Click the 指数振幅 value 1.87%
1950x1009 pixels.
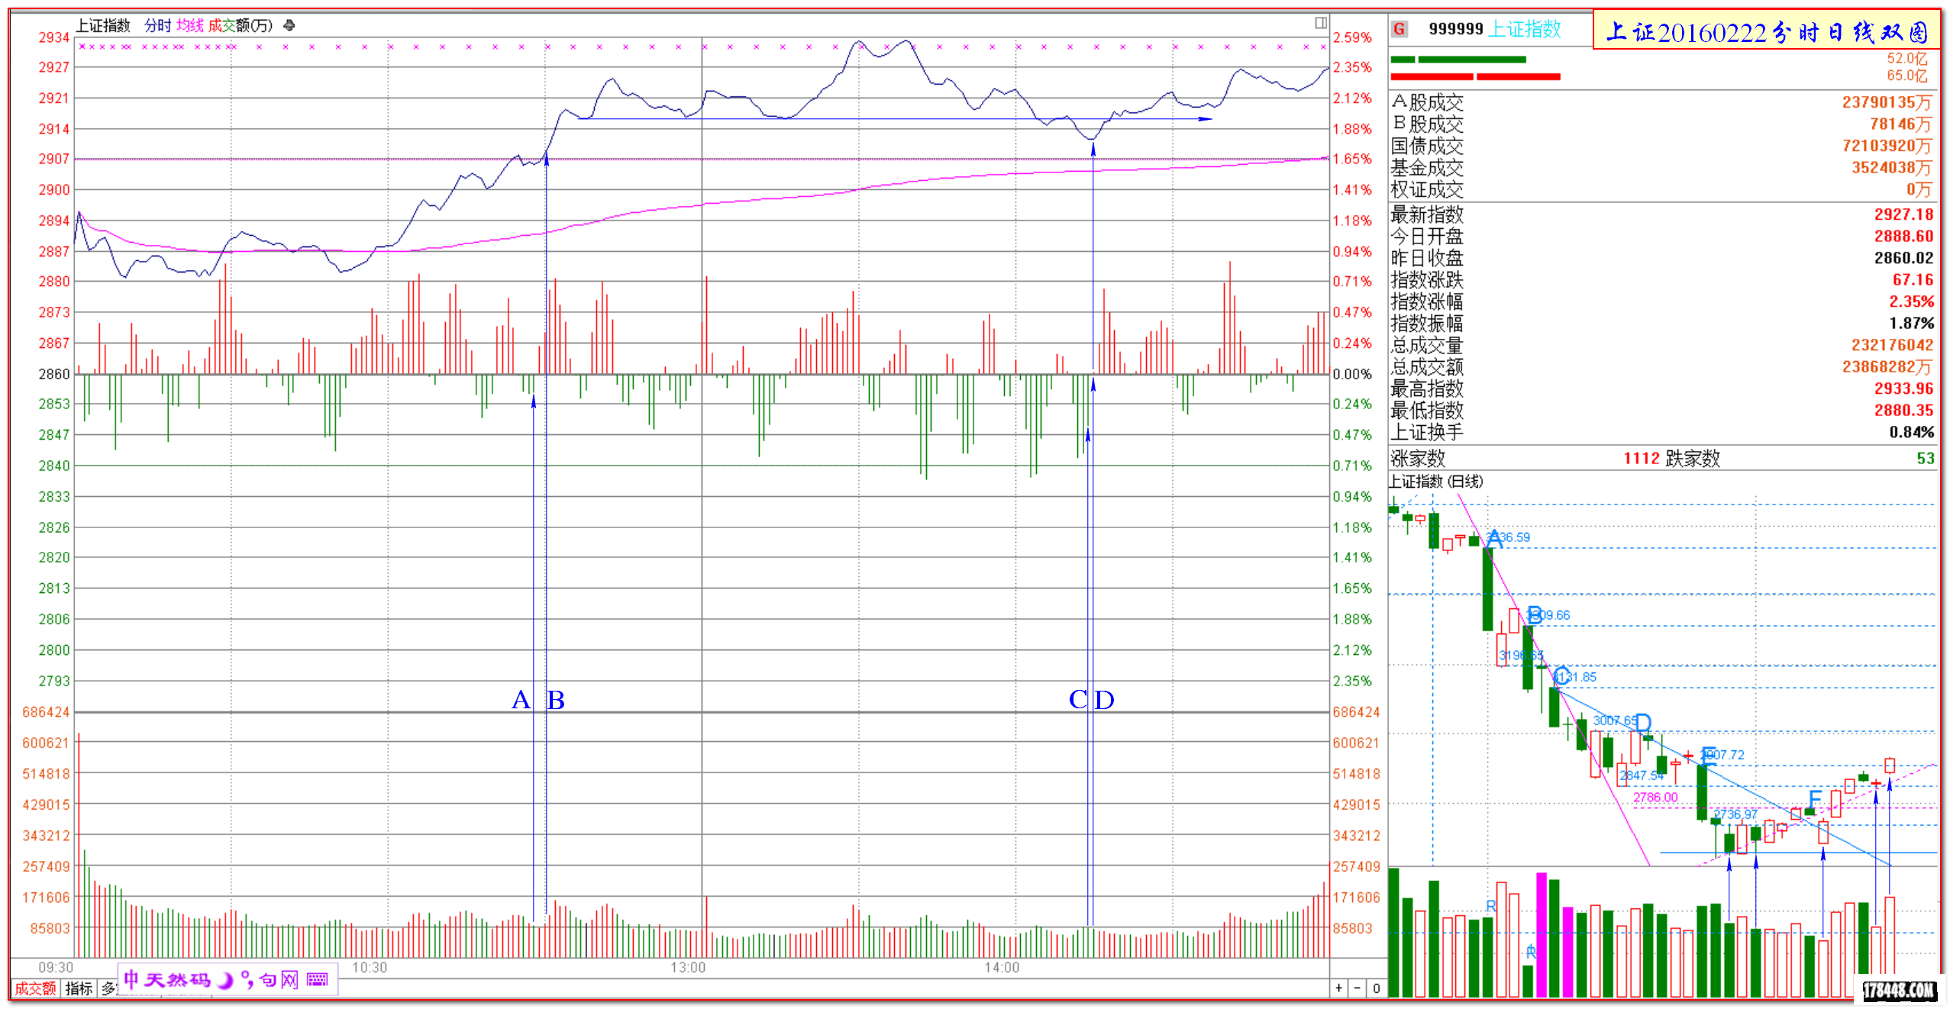1911,324
